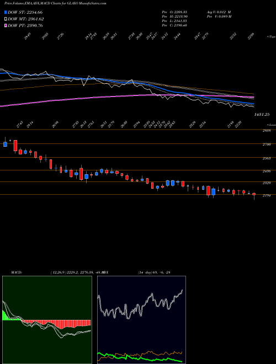Click the previous open value 2208.35
Image resolution: width=276 pixels, height=364 pixels.
(180, 12)
